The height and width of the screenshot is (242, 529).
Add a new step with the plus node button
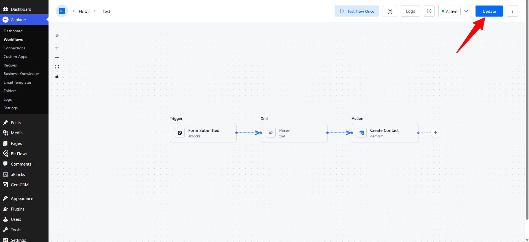point(435,133)
